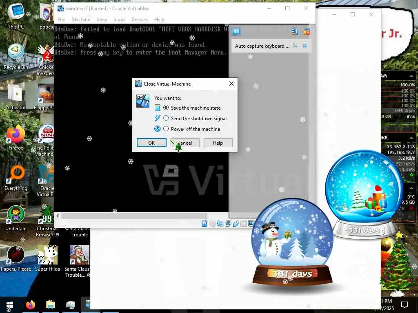Open the Chicken Invaders desktop shortcut
The width and height of the screenshot is (418, 313).
(46, 60)
